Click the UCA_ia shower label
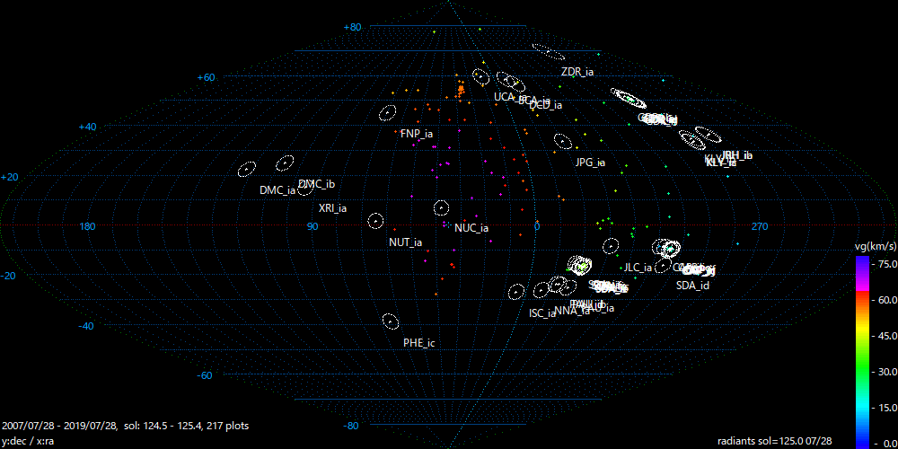This screenshot has width=898, height=449. click(505, 97)
